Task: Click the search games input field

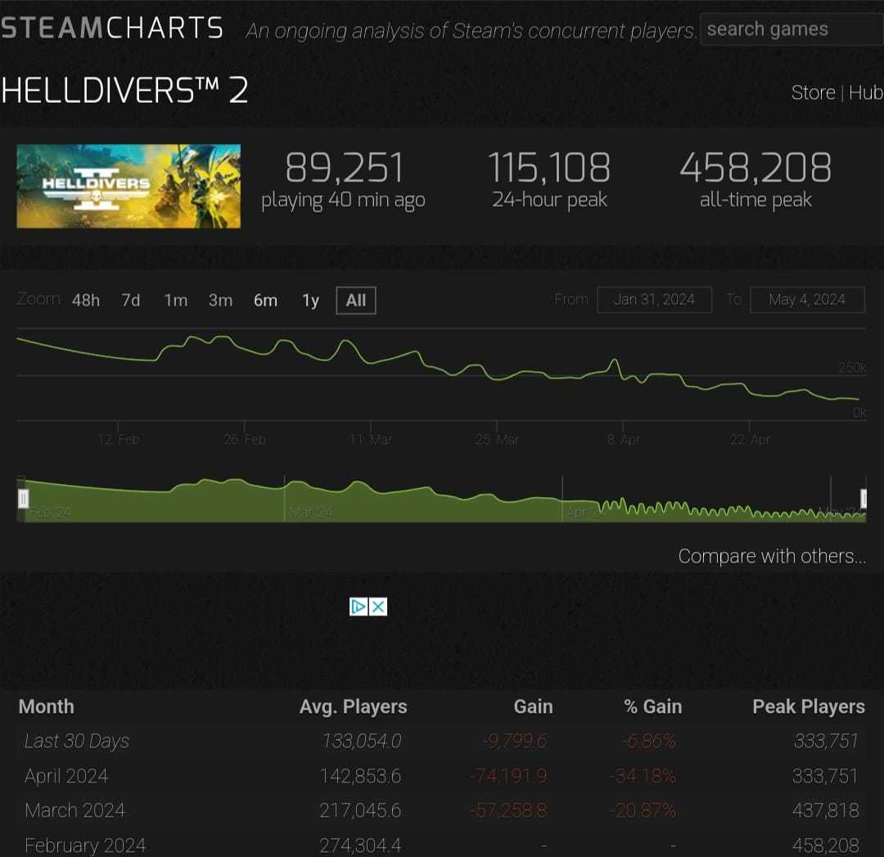Action: tap(789, 29)
